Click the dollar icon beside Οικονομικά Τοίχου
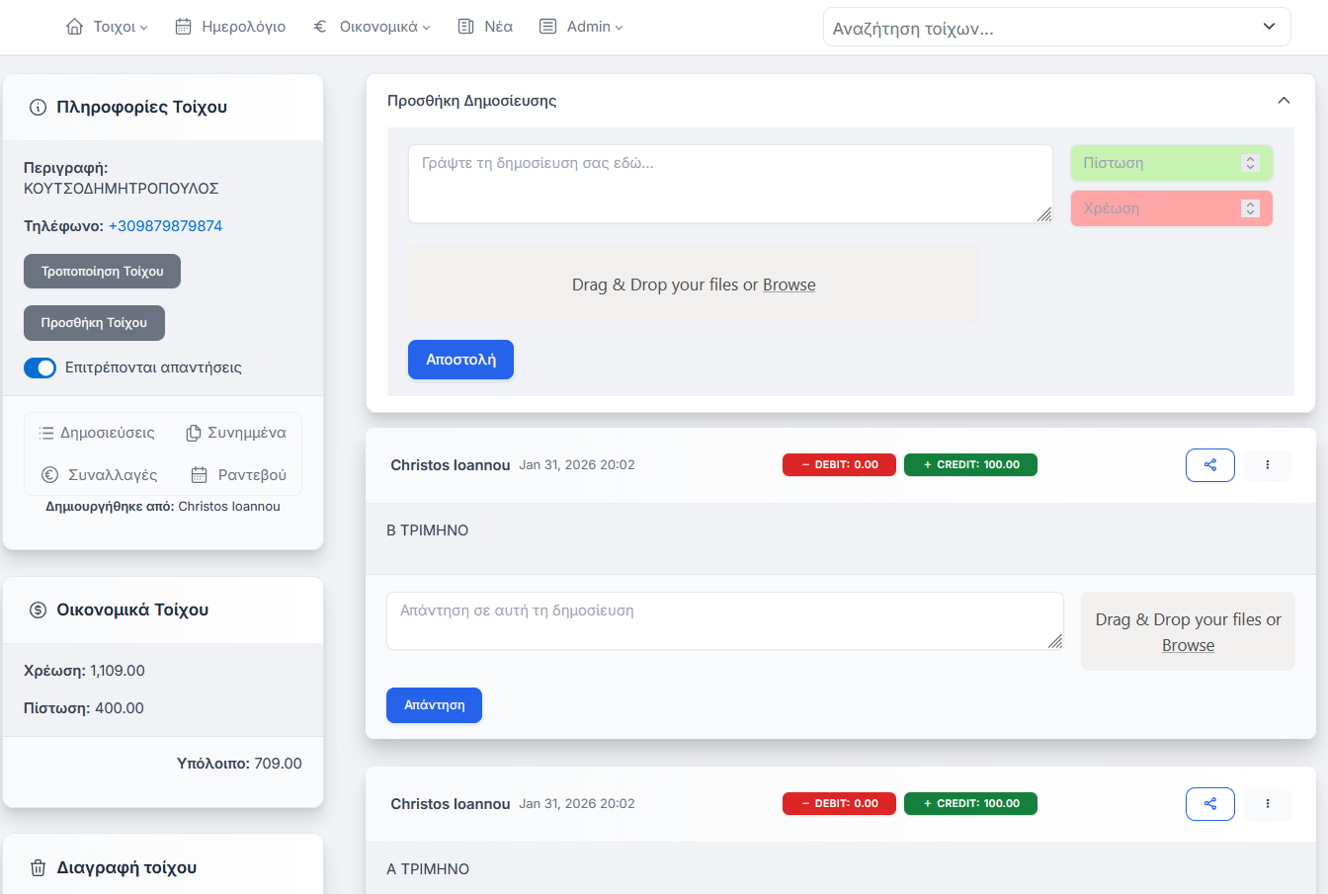Image resolution: width=1328 pixels, height=894 pixels. [x=39, y=610]
